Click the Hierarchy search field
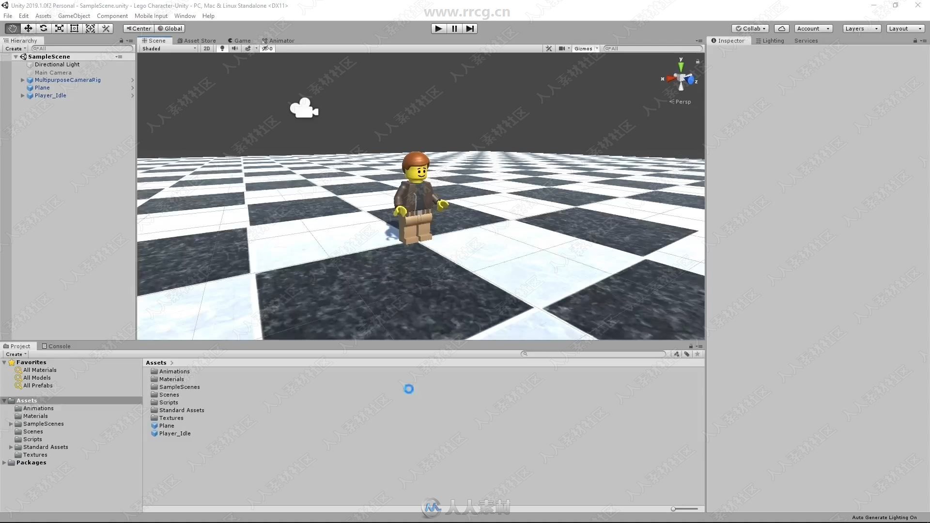The height and width of the screenshot is (523, 930). pos(82,48)
